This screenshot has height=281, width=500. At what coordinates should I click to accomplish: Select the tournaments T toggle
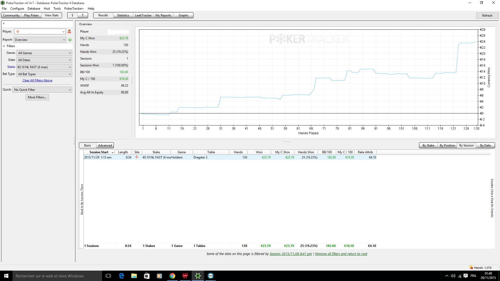click(x=83, y=15)
